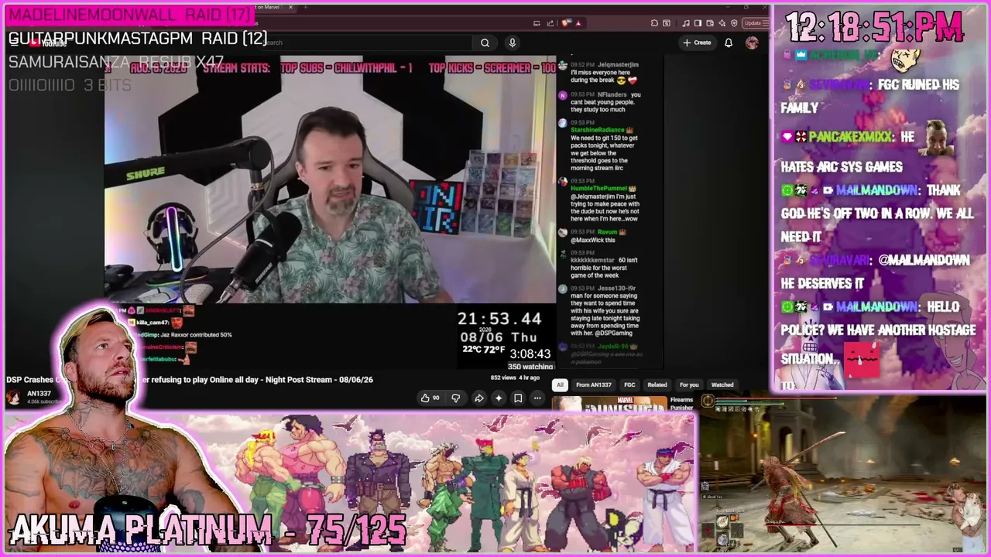Click HumbleThePummel username in live chat
The image size is (991, 557).
tap(598, 189)
